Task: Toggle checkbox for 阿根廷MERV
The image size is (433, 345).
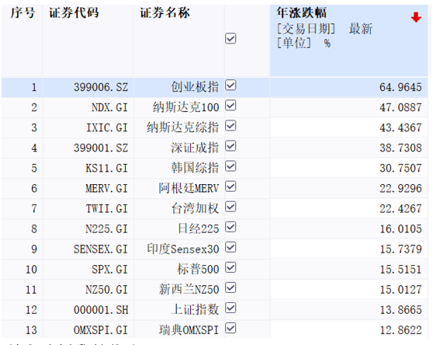Action: point(230,186)
